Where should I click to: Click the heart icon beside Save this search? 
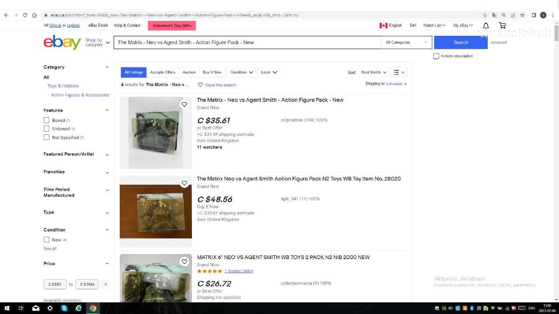[200, 85]
